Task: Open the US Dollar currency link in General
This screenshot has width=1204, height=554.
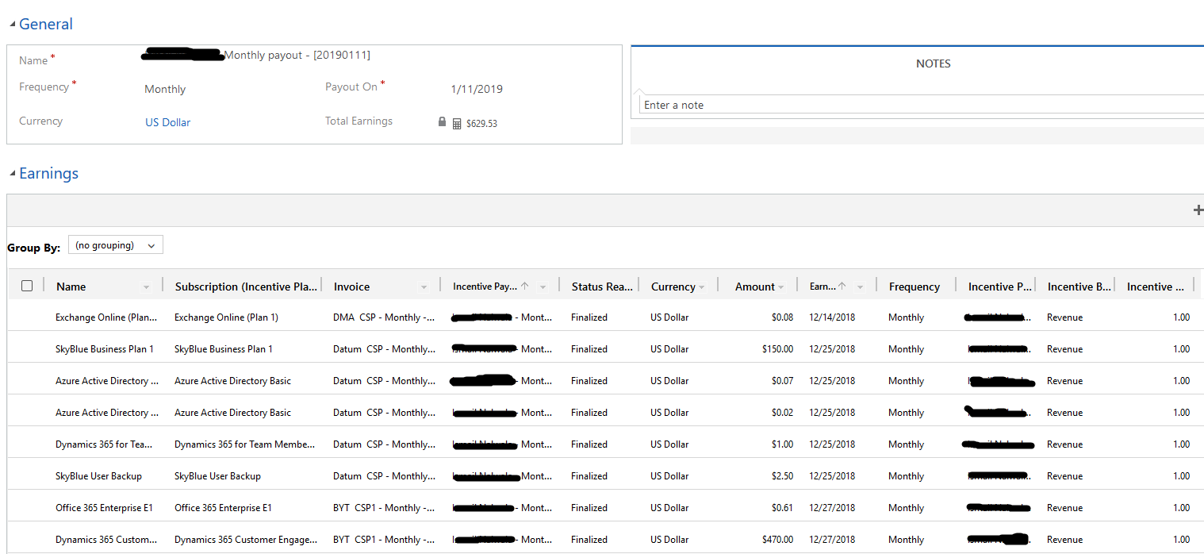Action: (x=167, y=122)
